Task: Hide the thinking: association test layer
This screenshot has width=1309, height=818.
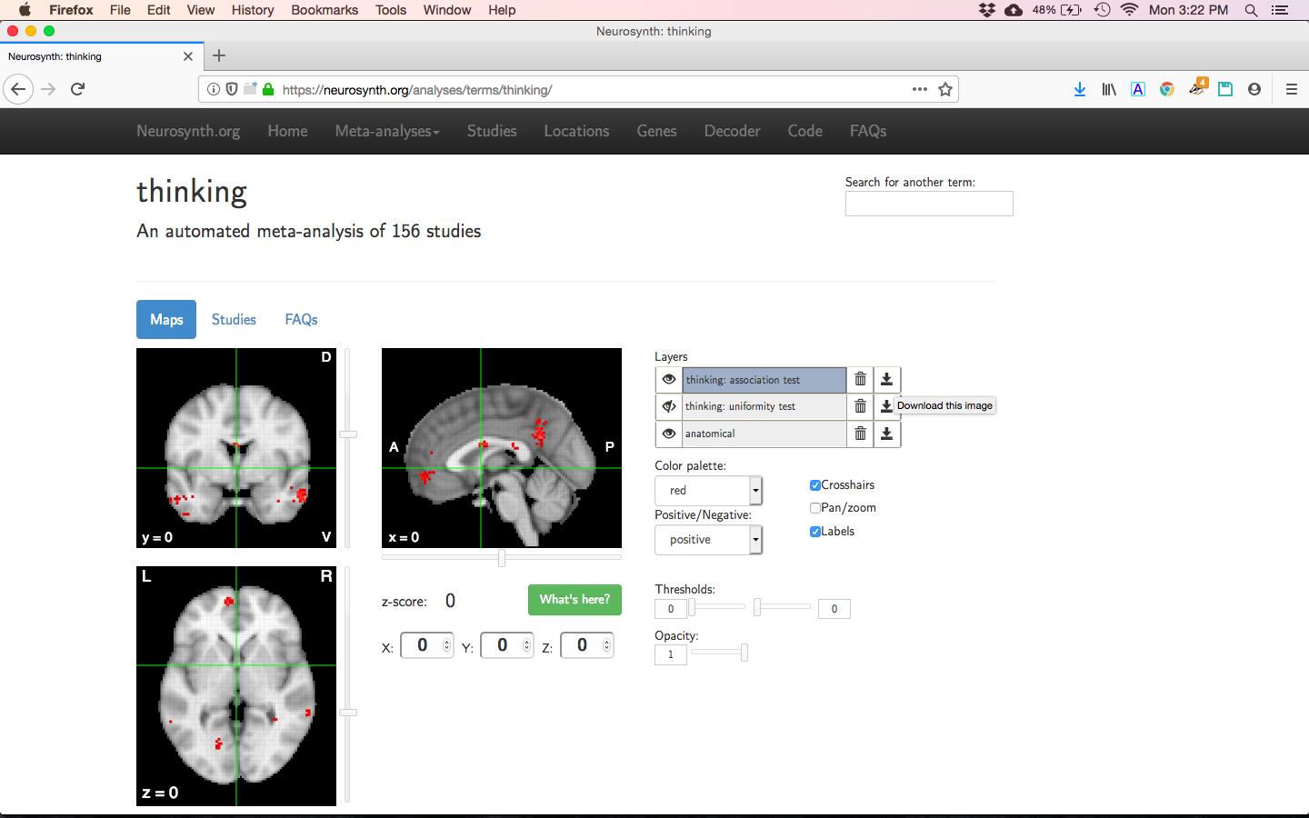Action: pos(669,380)
